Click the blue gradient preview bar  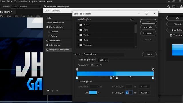click(x=115, y=74)
